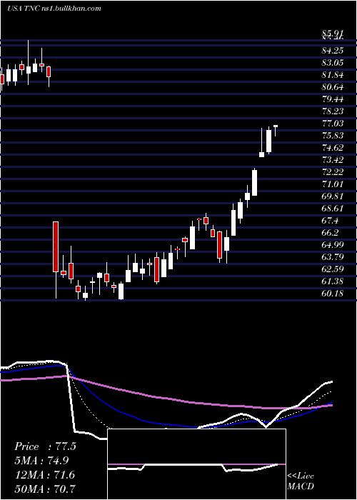The image size is (357, 500).
Task: Click the 'USA TNC ns1.bullkhan.com' title text
Action: pos(54,9)
